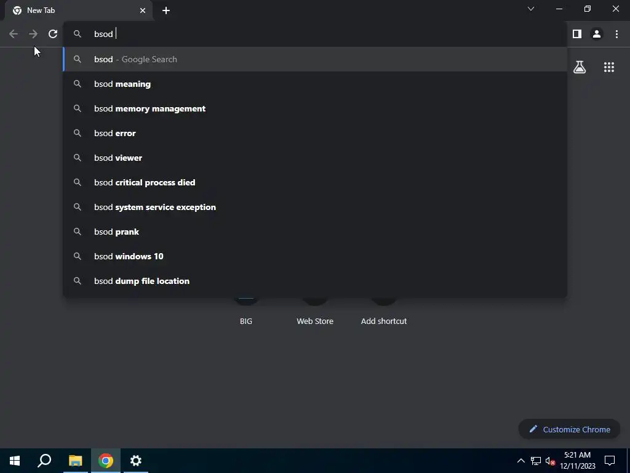Open the profile avatar menu
630x473 pixels.
click(597, 34)
